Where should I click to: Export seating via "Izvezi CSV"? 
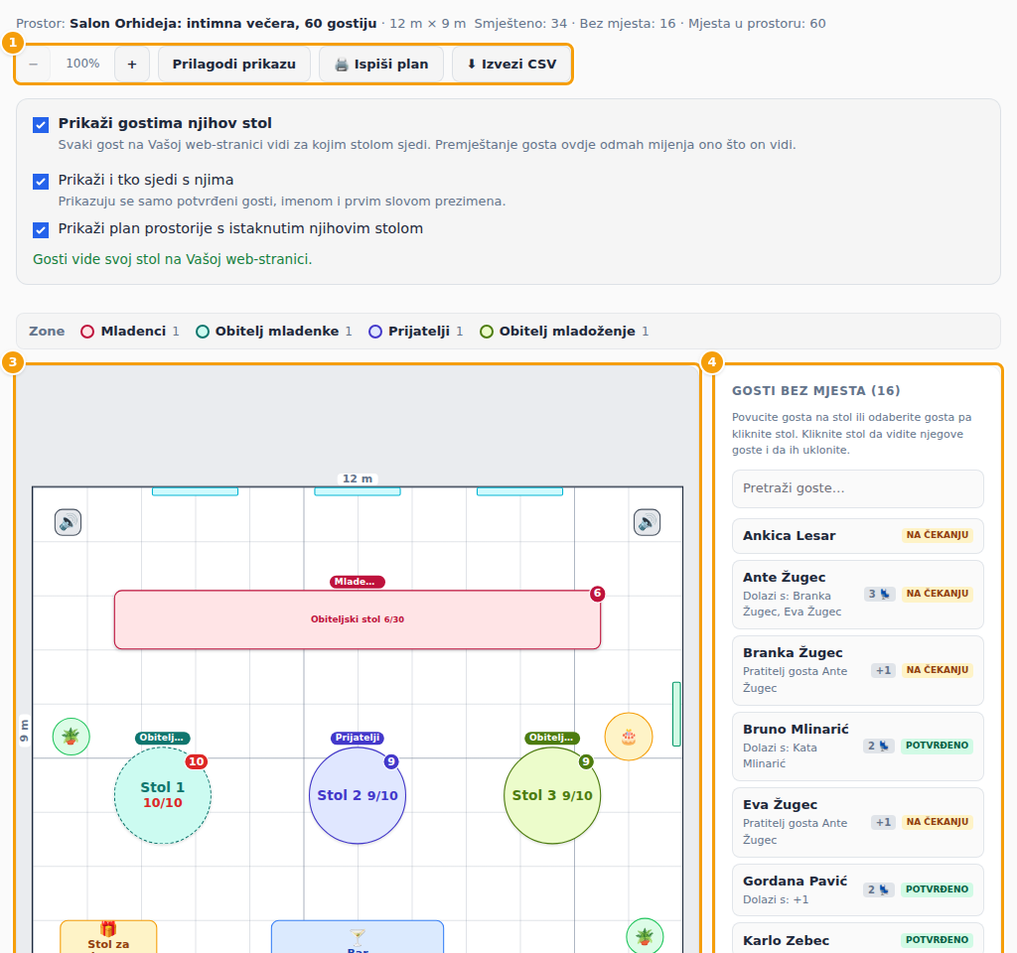pyautogui.click(x=511, y=65)
